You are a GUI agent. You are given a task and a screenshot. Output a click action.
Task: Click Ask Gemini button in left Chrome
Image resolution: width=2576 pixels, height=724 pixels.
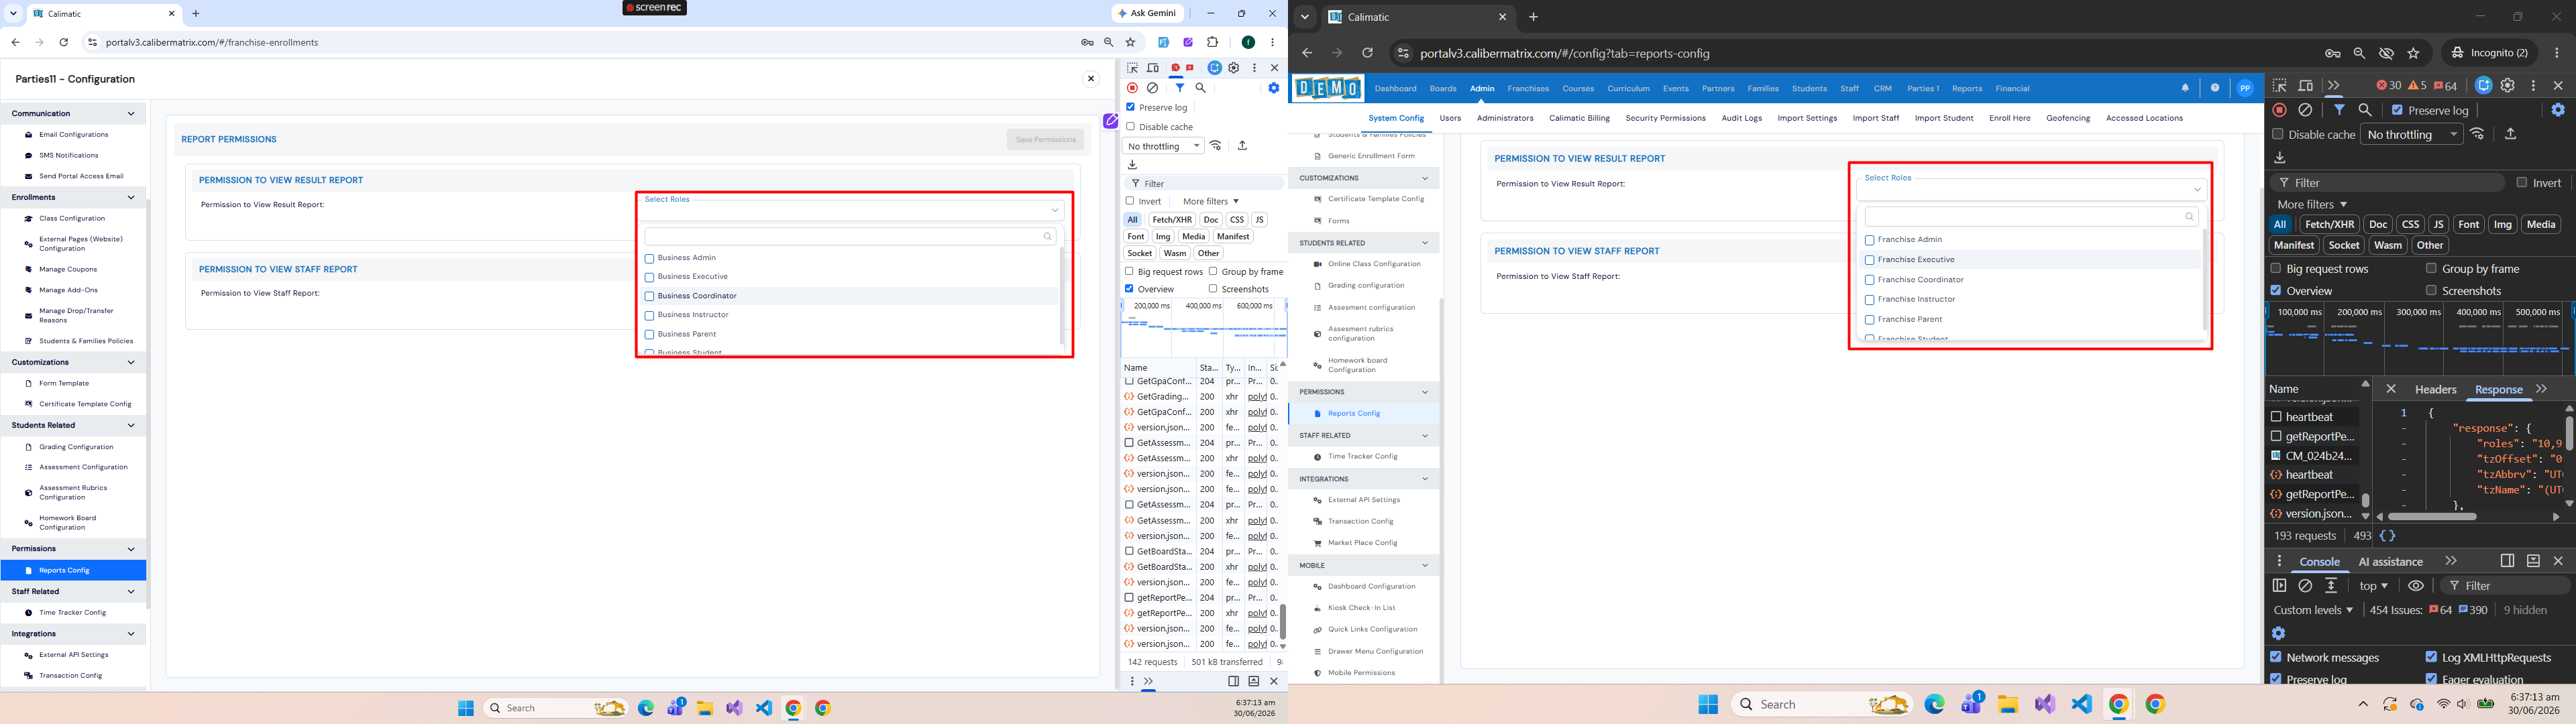coord(1147,13)
